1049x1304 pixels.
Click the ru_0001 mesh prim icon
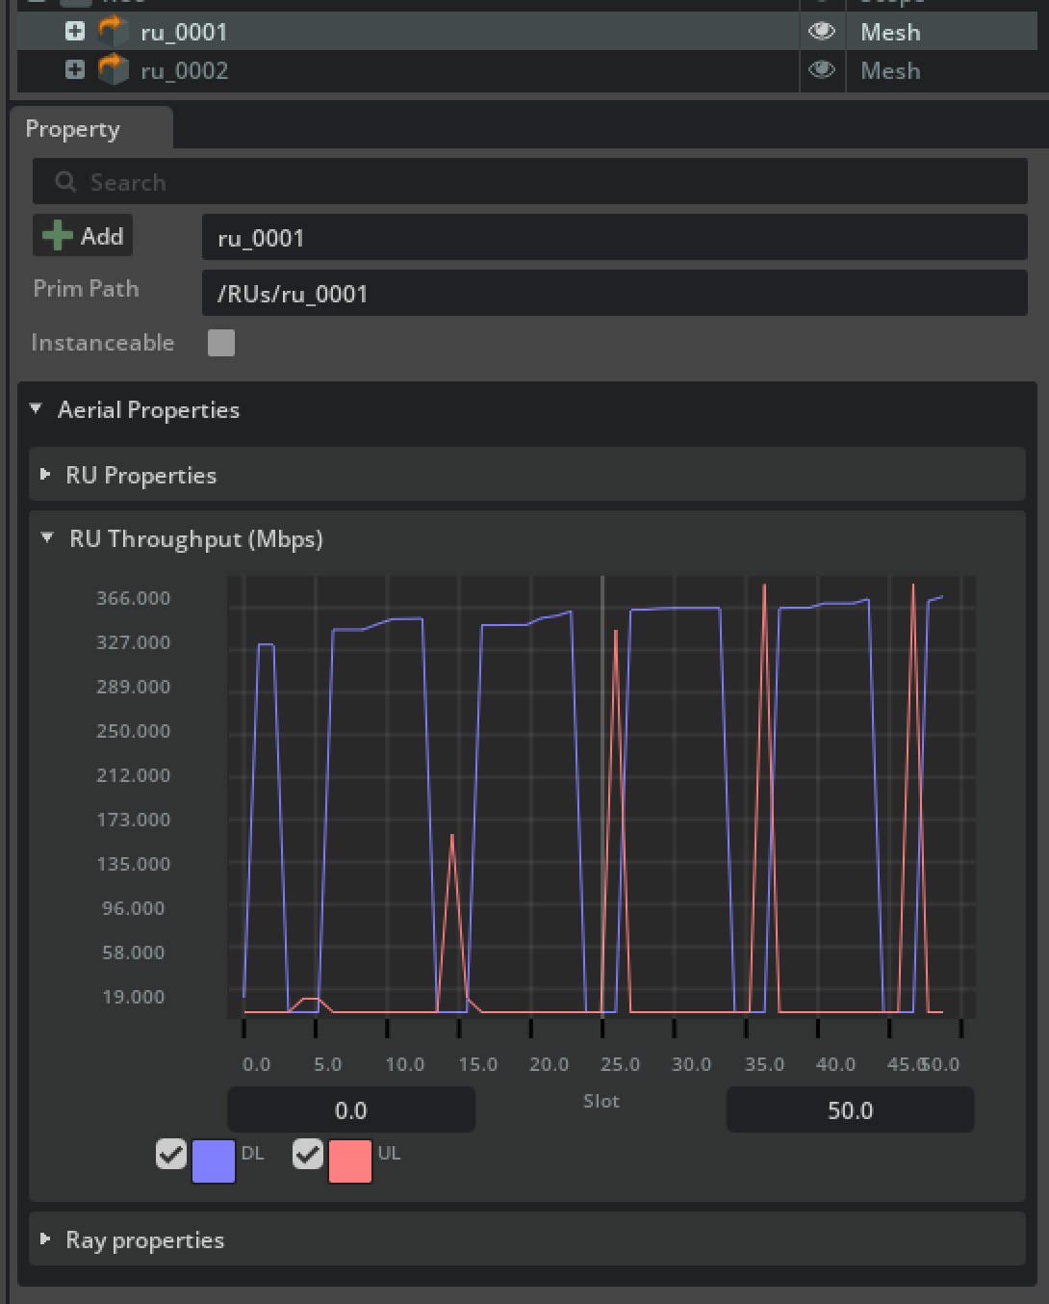tap(114, 32)
